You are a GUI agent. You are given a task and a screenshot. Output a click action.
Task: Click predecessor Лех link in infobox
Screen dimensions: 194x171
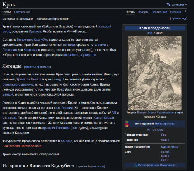coord(164,135)
